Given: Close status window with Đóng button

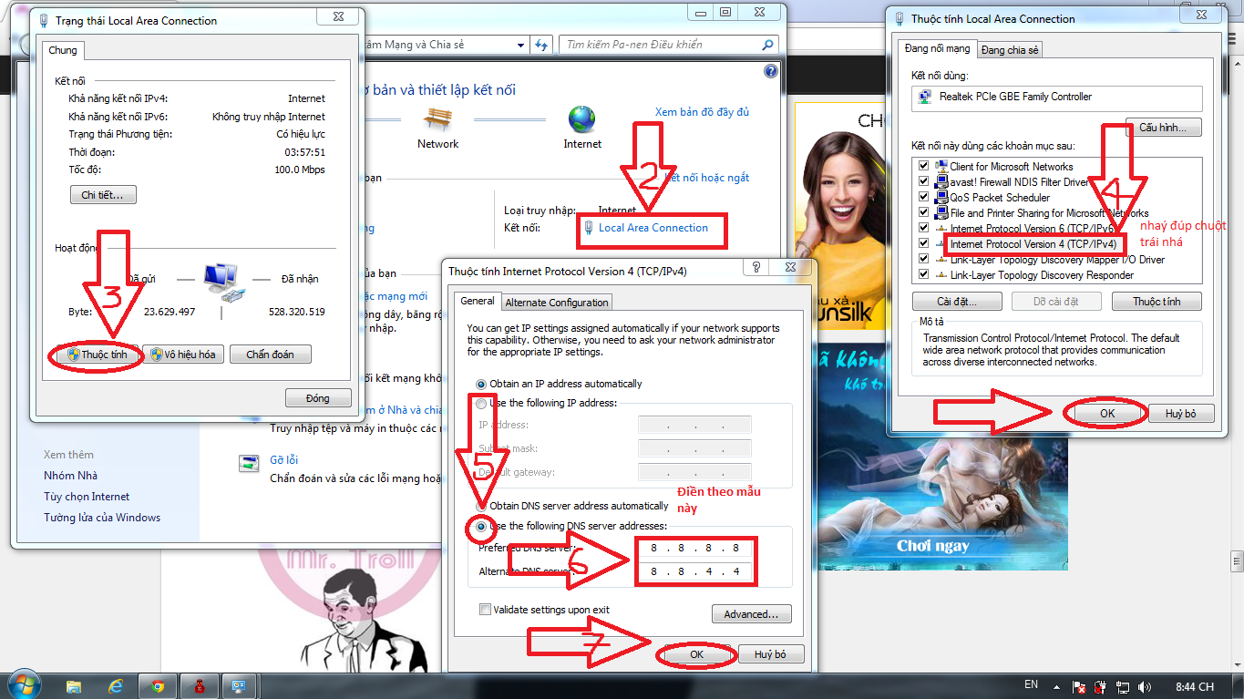Looking at the screenshot, I should [318, 398].
